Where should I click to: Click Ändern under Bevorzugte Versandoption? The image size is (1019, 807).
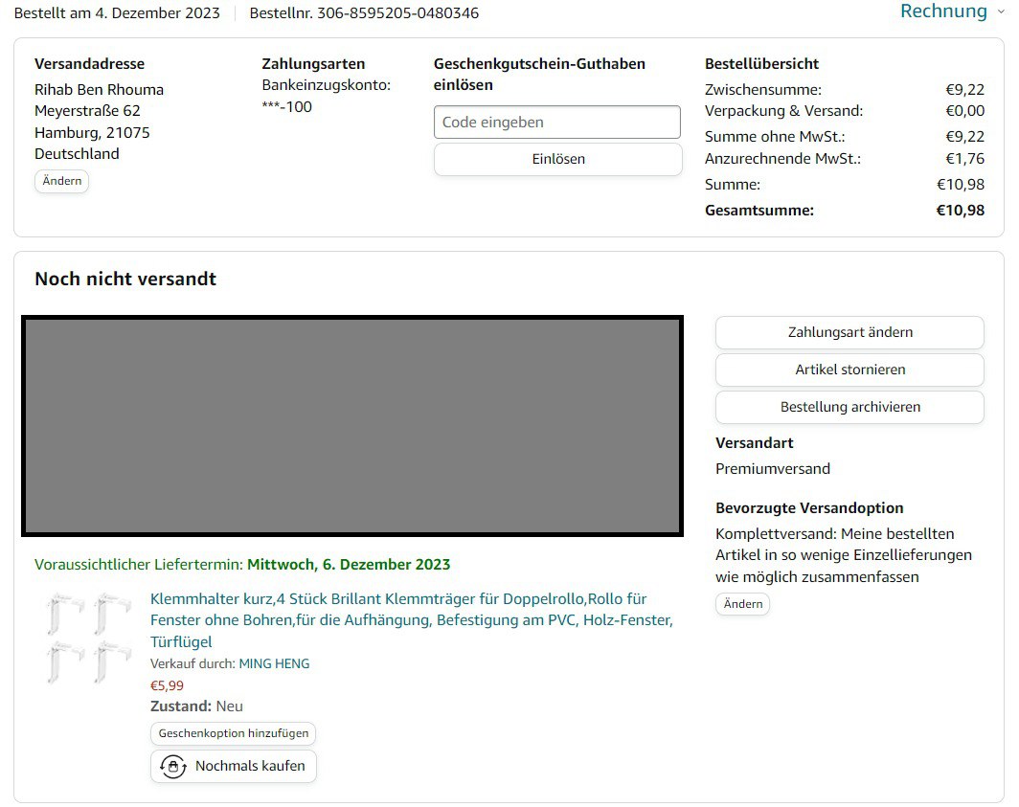click(x=742, y=604)
